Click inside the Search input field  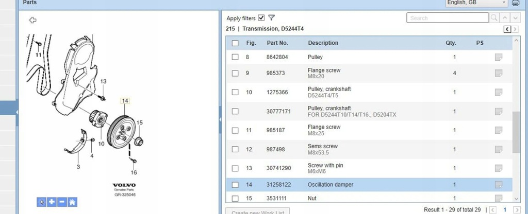(x=447, y=18)
